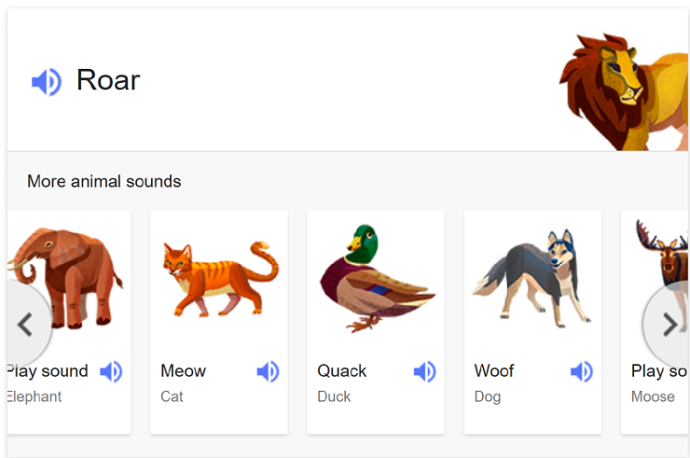Play the Quack sound speaker icon
This screenshot has height=458, width=690.
[425, 372]
